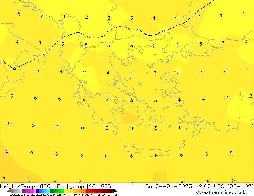Pick the bright green swatch in the legend
This screenshot has height=196, width=254.
pos(62,191)
